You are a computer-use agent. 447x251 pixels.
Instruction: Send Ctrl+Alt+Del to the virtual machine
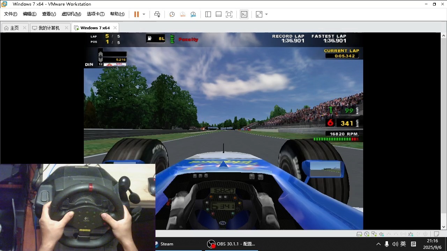[x=157, y=14]
